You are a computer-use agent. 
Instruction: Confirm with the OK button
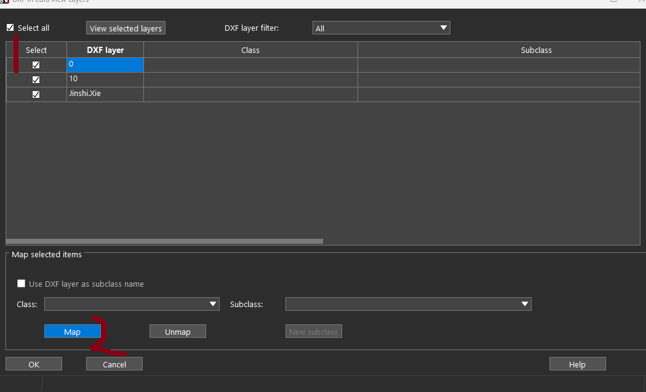pos(34,364)
